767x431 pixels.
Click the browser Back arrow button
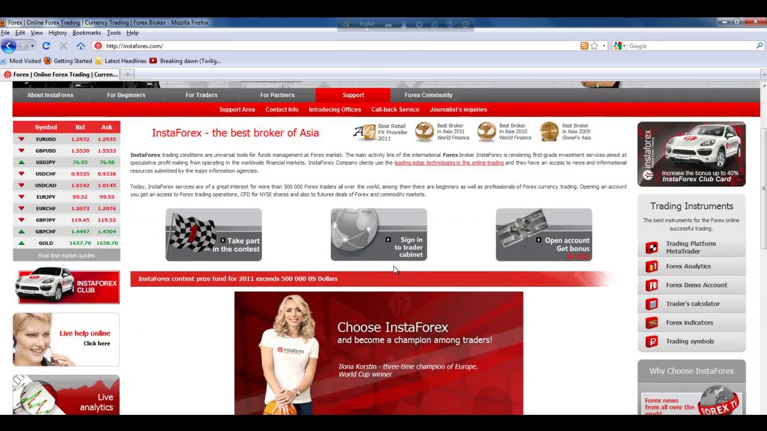(x=8, y=46)
